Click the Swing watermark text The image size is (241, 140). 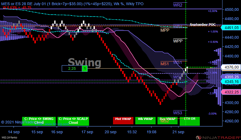[x=84, y=62]
